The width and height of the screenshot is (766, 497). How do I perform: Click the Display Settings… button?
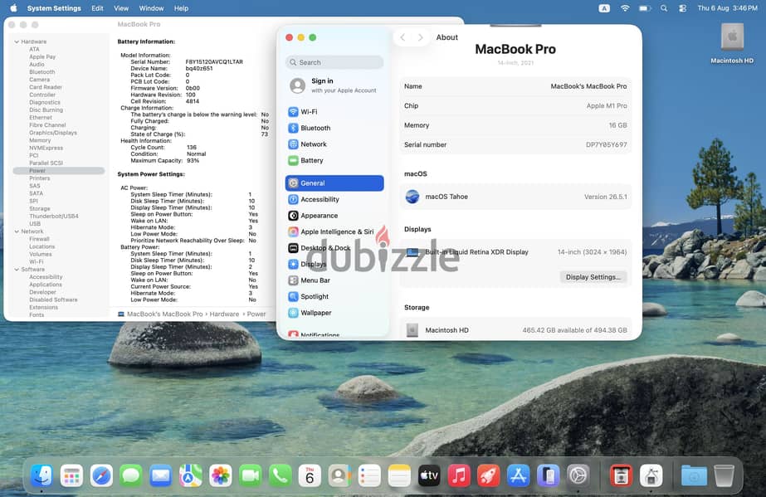coord(593,277)
